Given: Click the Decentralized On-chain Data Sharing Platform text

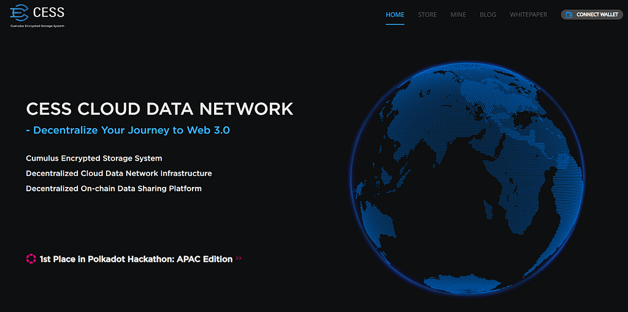Looking at the screenshot, I should 113,188.
